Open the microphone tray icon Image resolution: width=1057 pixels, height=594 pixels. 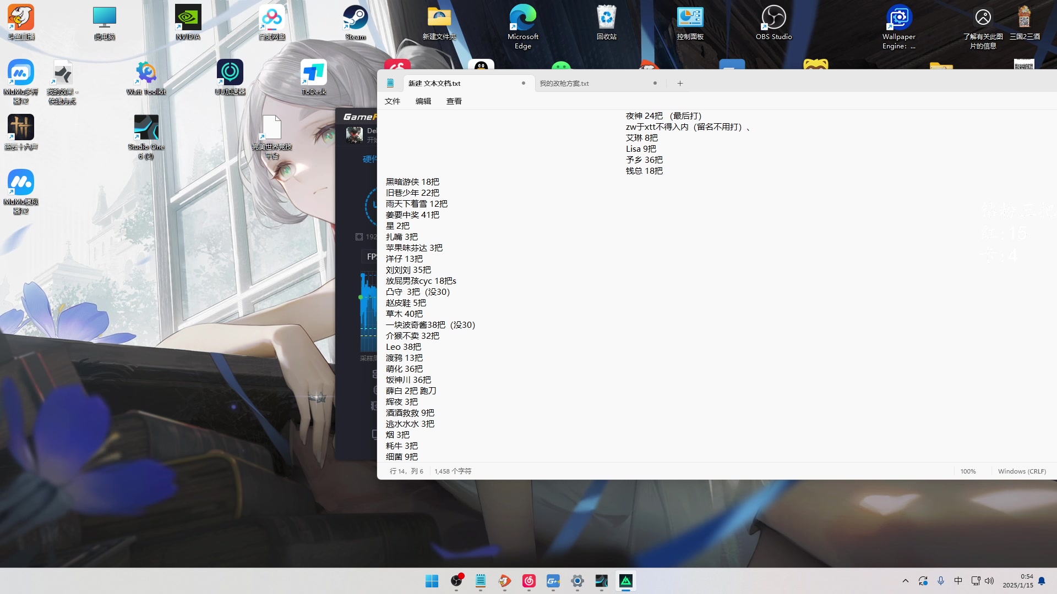tap(941, 581)
